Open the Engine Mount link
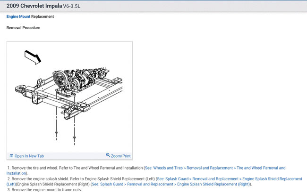The width and height of the screenshot is (307, 194). tap(18, 16)
